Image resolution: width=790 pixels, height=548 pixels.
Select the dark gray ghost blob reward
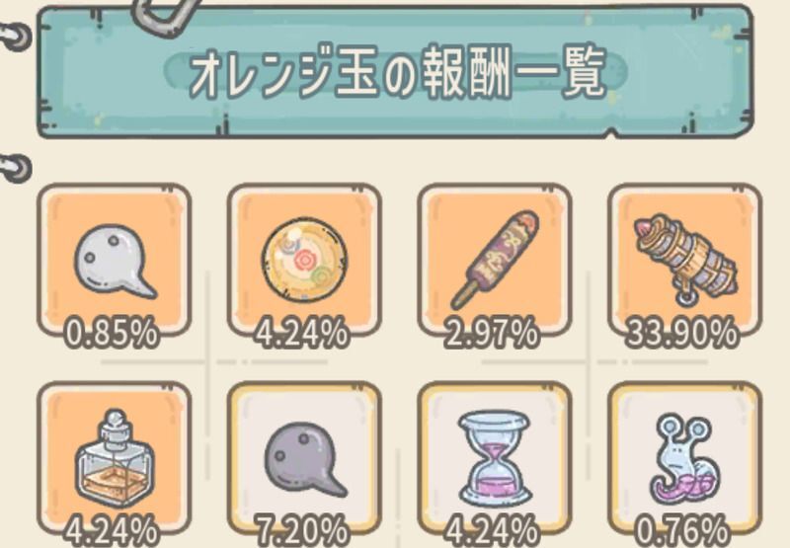[304, 457]
